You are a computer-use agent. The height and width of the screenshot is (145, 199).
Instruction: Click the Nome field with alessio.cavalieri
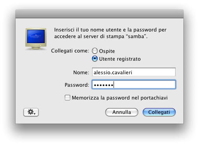click(134, 72)
